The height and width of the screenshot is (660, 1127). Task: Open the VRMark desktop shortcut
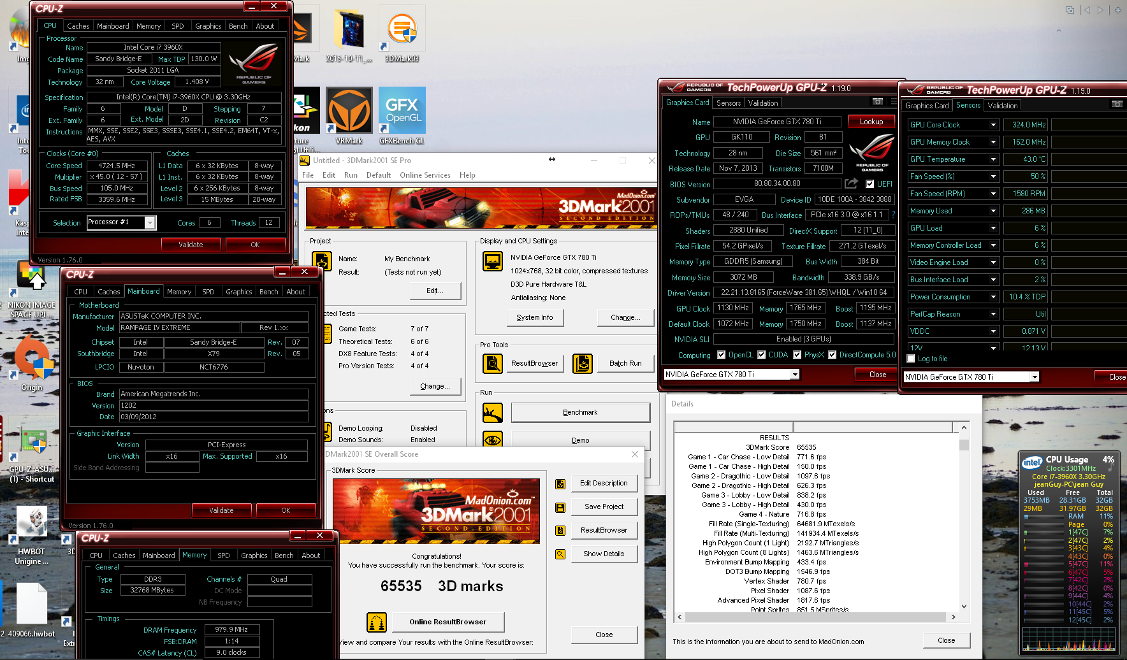coord(349,116)
